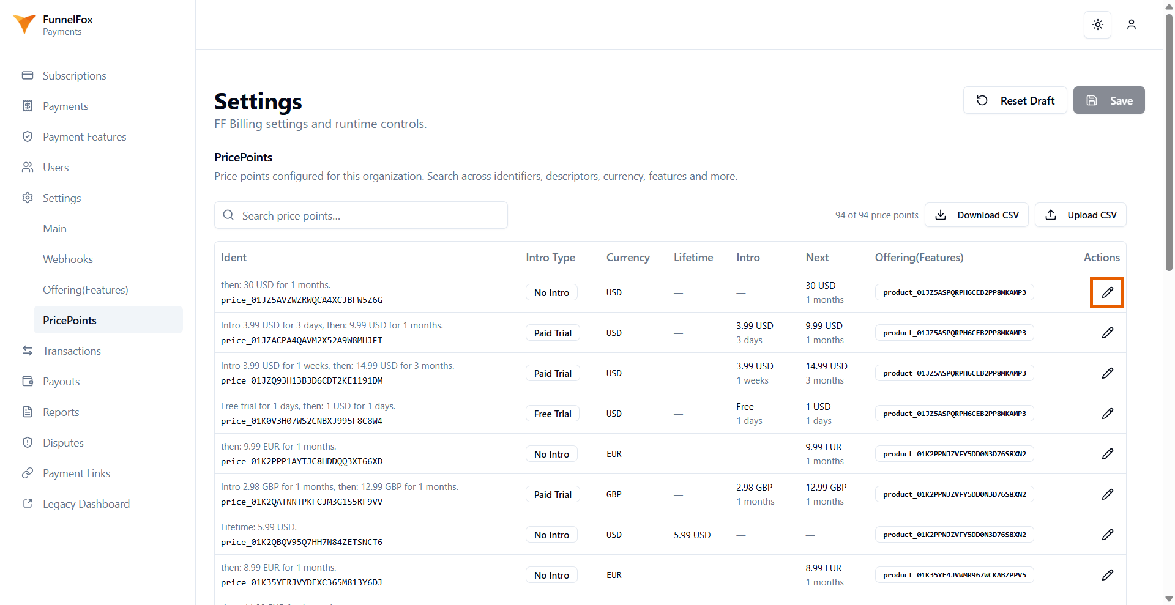Image resolution: width=1175 pixels, height=605 pixels.
Task: Click the Legacy Dashboard external link icon
Action: coord(28,503)
